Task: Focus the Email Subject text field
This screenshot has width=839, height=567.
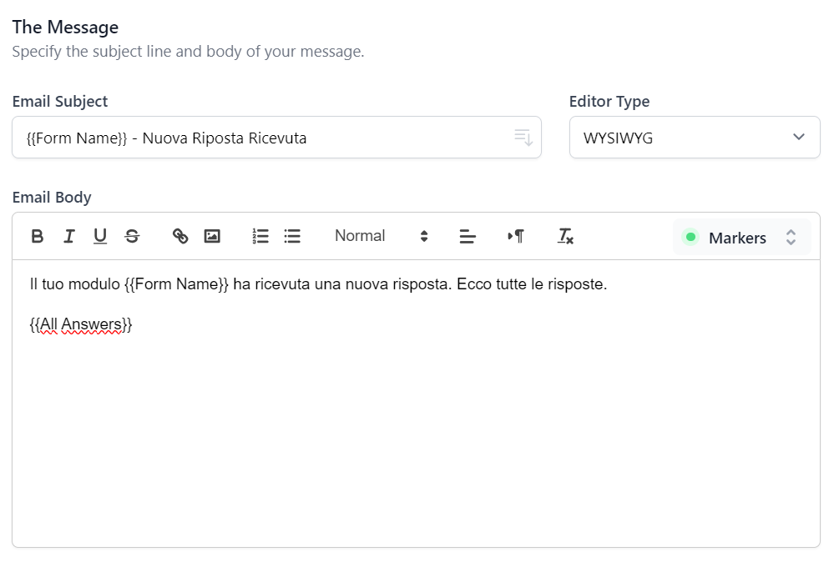Action: [259, 138]
